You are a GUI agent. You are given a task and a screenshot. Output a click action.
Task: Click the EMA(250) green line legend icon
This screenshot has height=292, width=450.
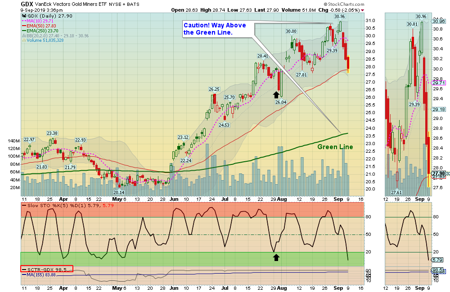pyautogui.click(x=24, y=31)
